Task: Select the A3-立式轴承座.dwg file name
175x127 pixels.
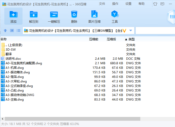Action: (19, 86)
